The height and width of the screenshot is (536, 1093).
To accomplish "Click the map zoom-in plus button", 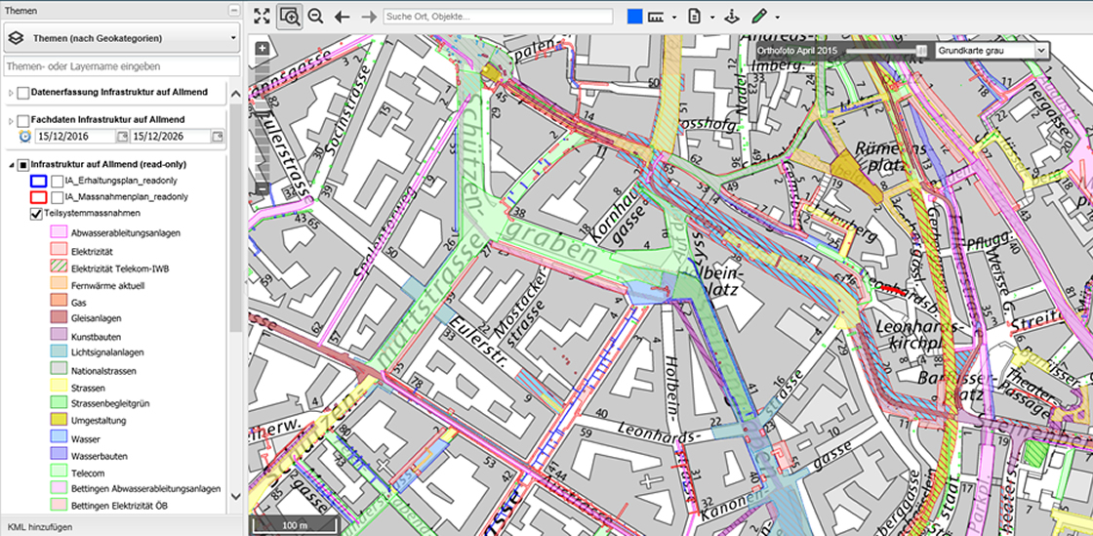I will [262, 48].
